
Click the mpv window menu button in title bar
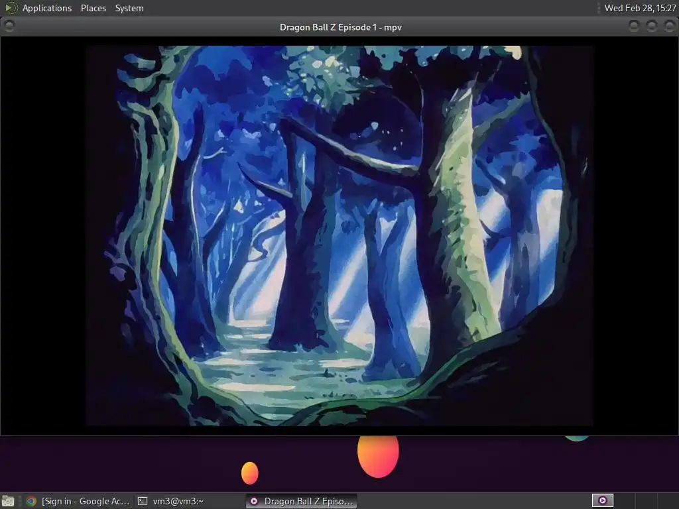[9, 26]
